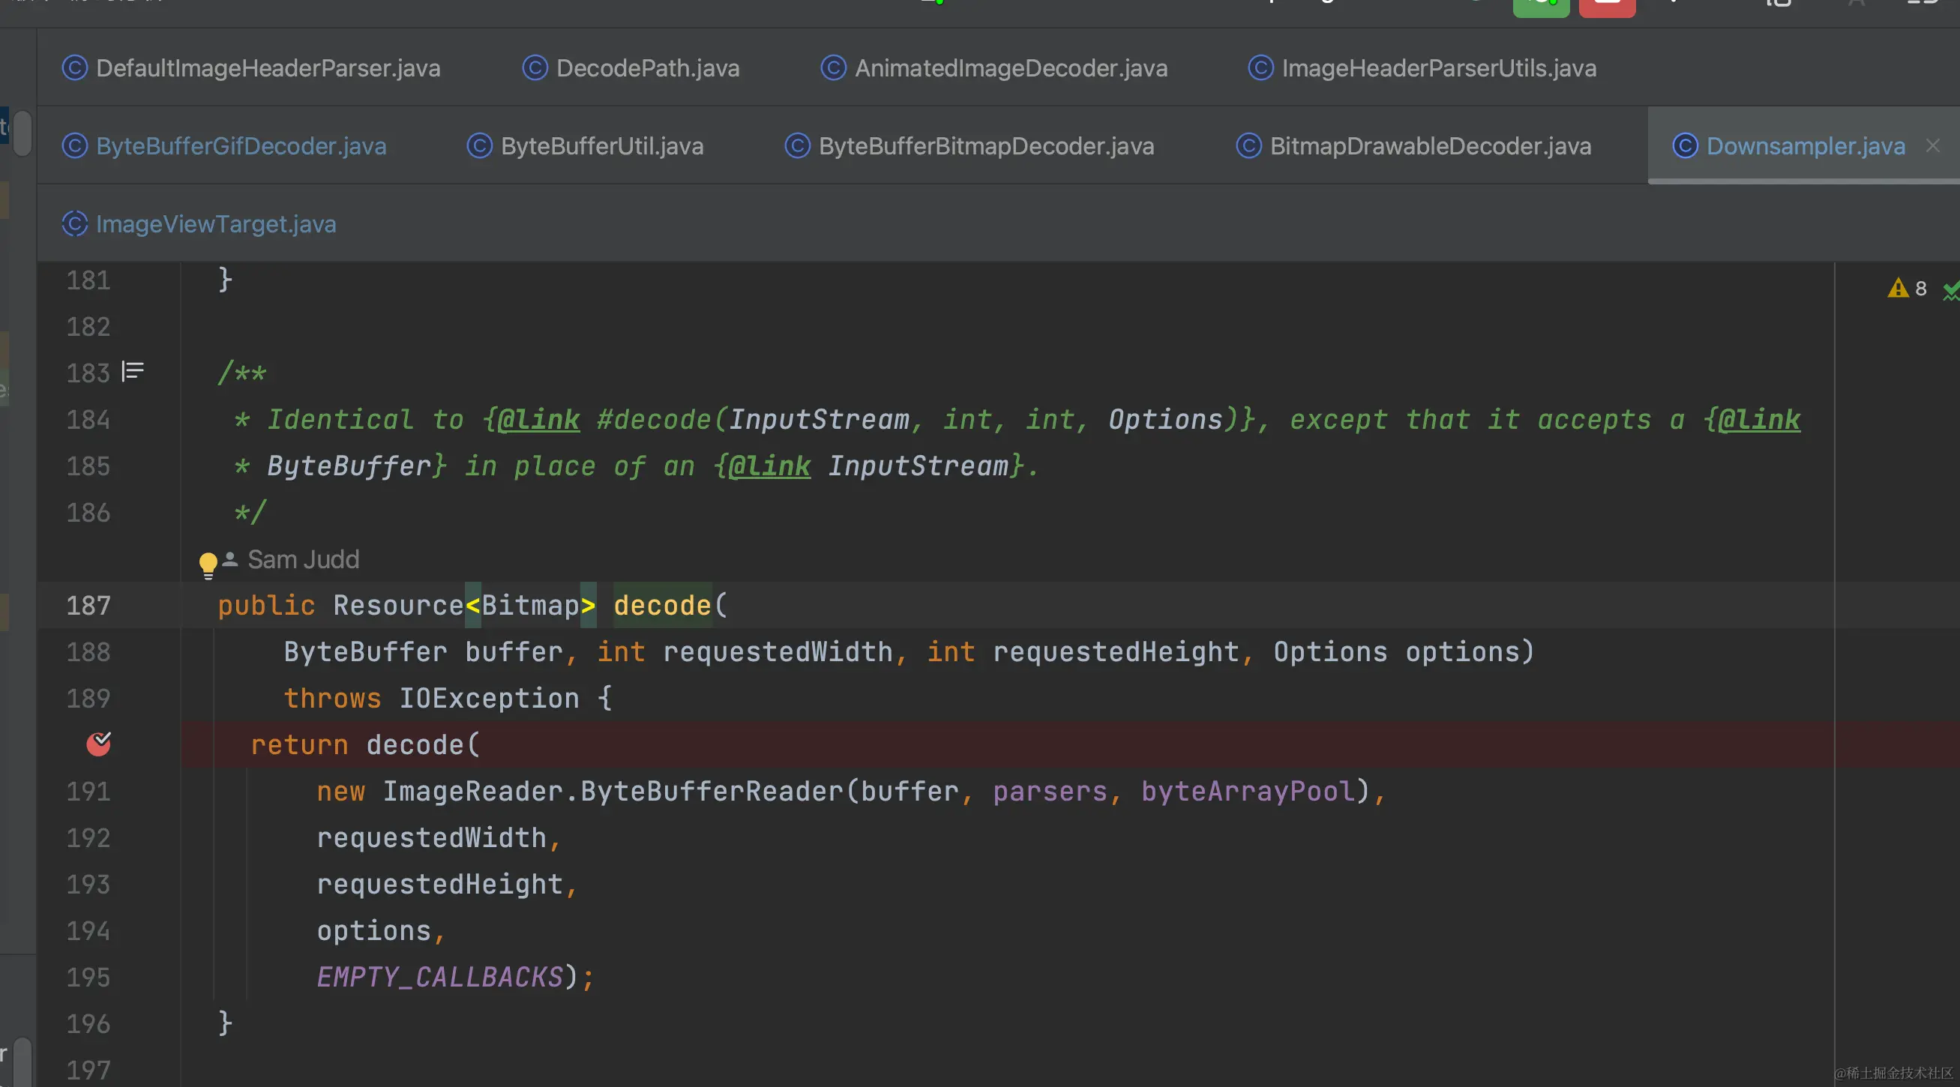Click the Sam Judd author annotation

click(x=304, y=560)
